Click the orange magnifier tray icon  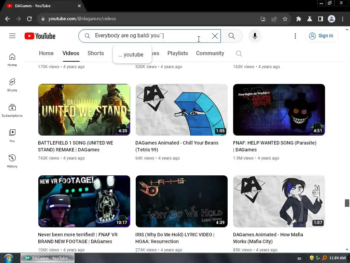click(x=324, y=258)
